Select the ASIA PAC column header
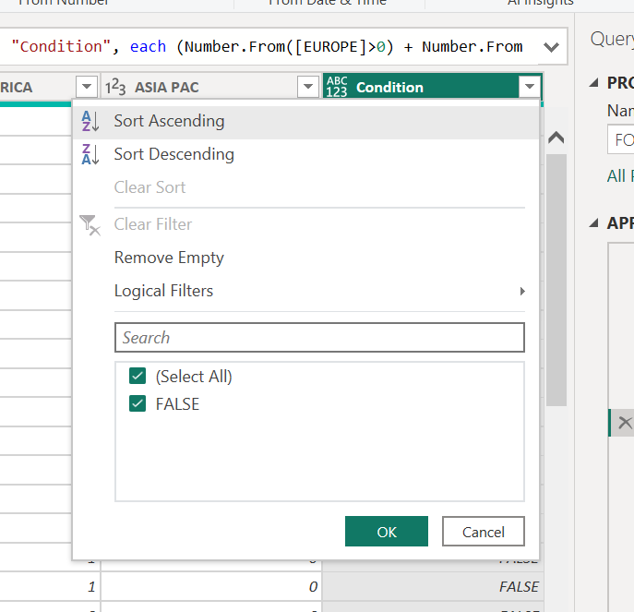The image size is (634, 612). [167, 88]
